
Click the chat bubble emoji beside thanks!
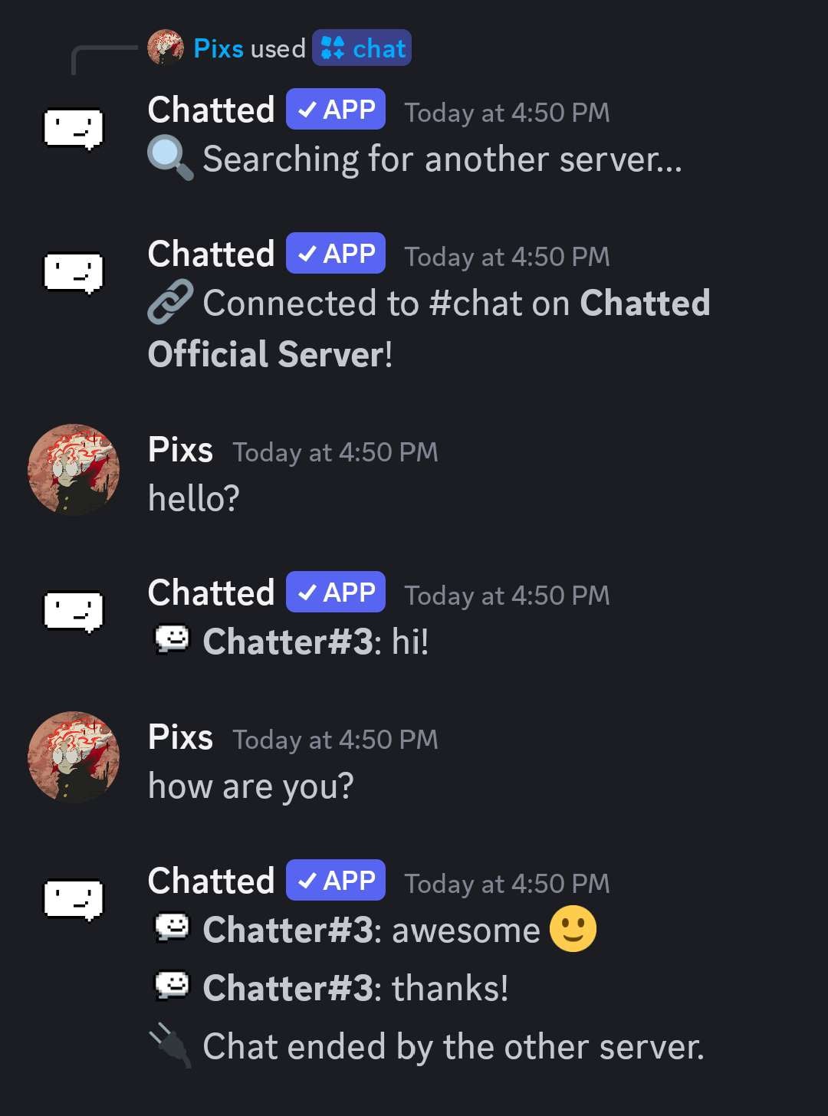pos(172,986)
